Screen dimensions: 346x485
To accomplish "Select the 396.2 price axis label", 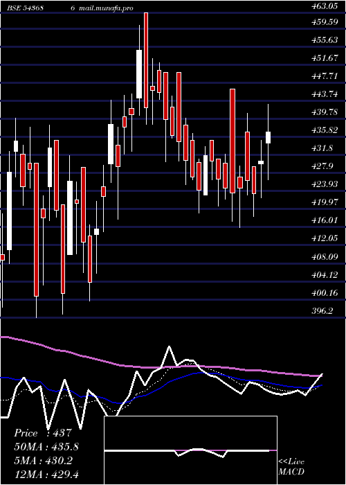I will pyautogui.click(x=322, y=311).
